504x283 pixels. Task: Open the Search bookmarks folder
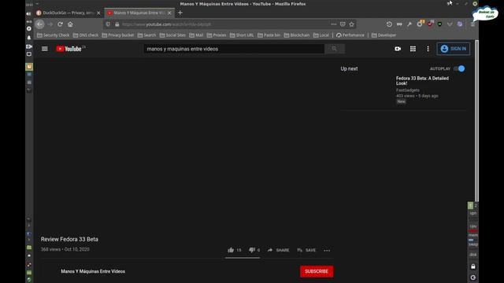point(146,35)
